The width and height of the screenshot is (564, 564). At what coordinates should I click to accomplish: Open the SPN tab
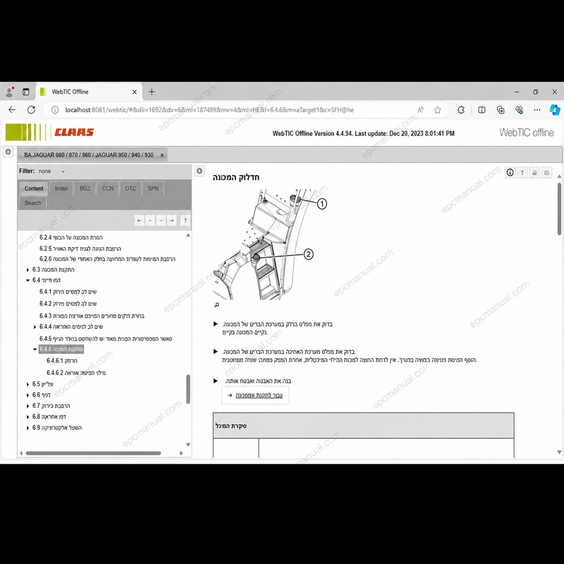click(x=153, y=188)
